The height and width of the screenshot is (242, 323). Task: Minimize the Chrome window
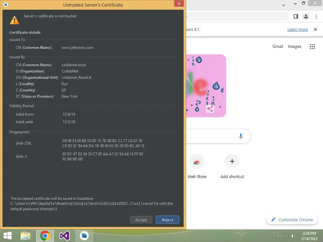295,3
